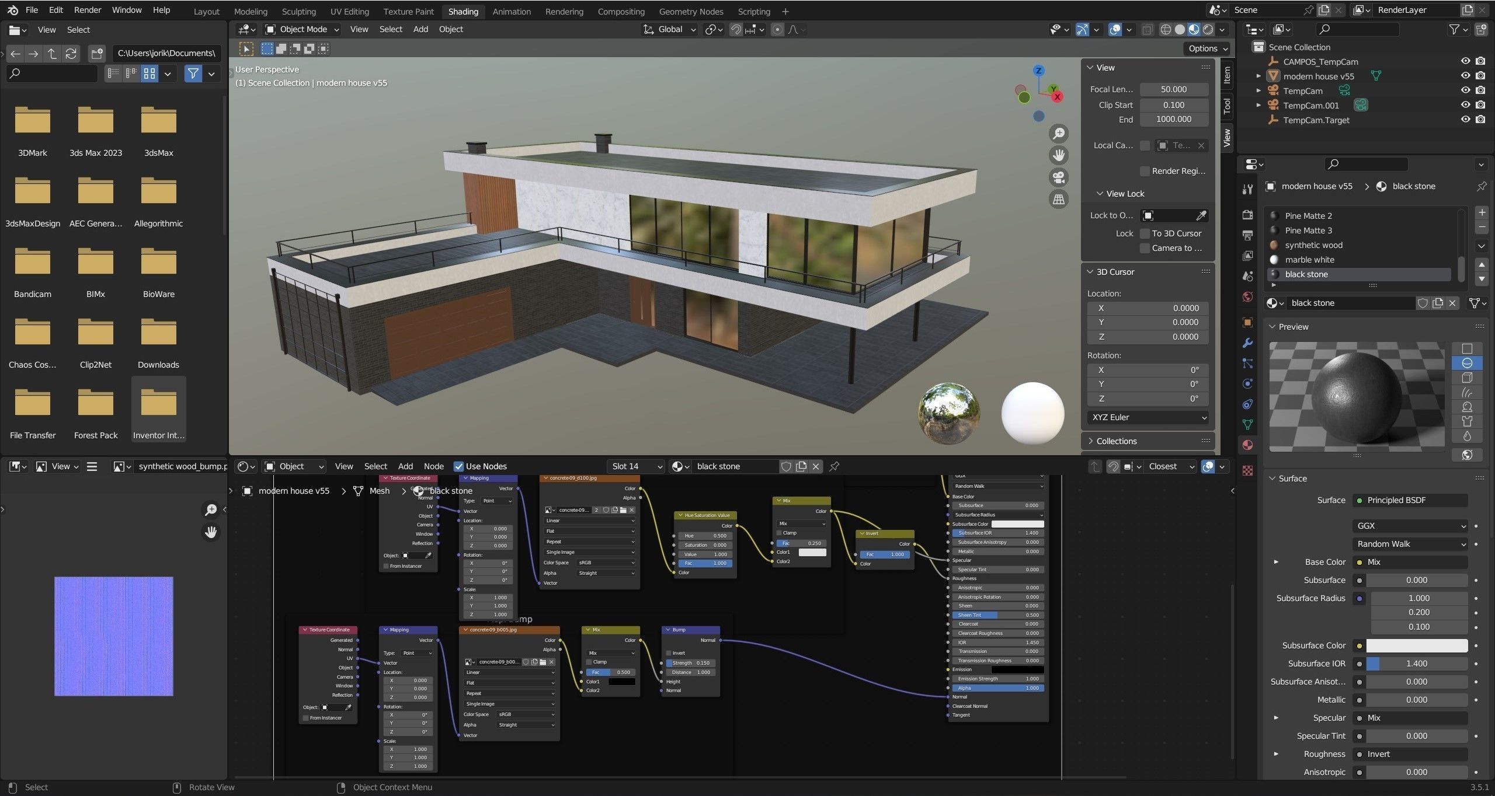This screenshot has height=796, width=1495.
Task: Open the Texture properties checker icon
Action: coord(1247,470)
